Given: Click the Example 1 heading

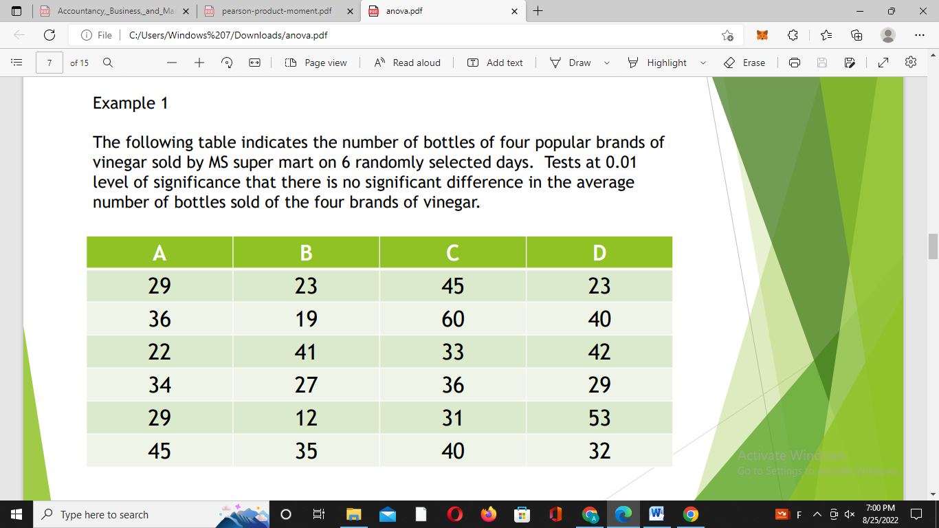Looking at the screenshot, I should click(131, 103).
